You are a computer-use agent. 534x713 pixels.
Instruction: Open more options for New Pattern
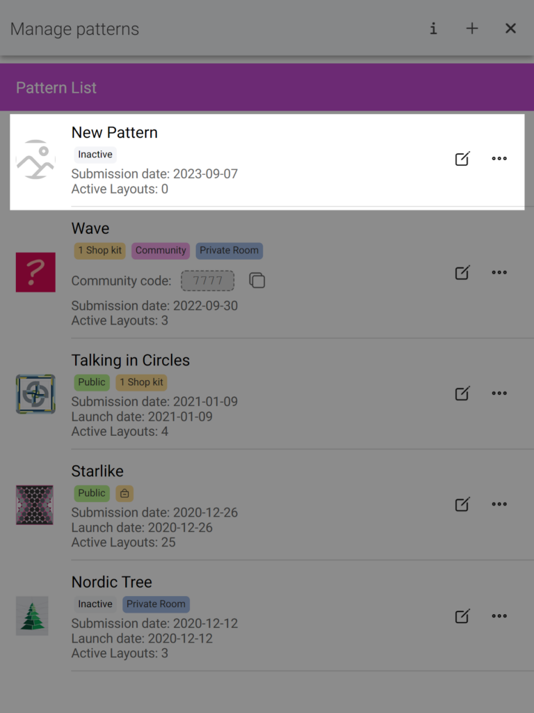pos(499,159)
